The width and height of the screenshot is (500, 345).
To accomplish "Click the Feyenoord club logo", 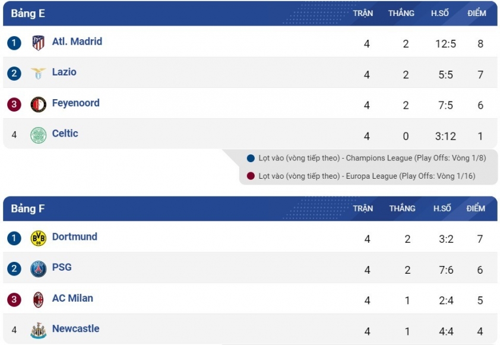I will (x=38, y=105).
